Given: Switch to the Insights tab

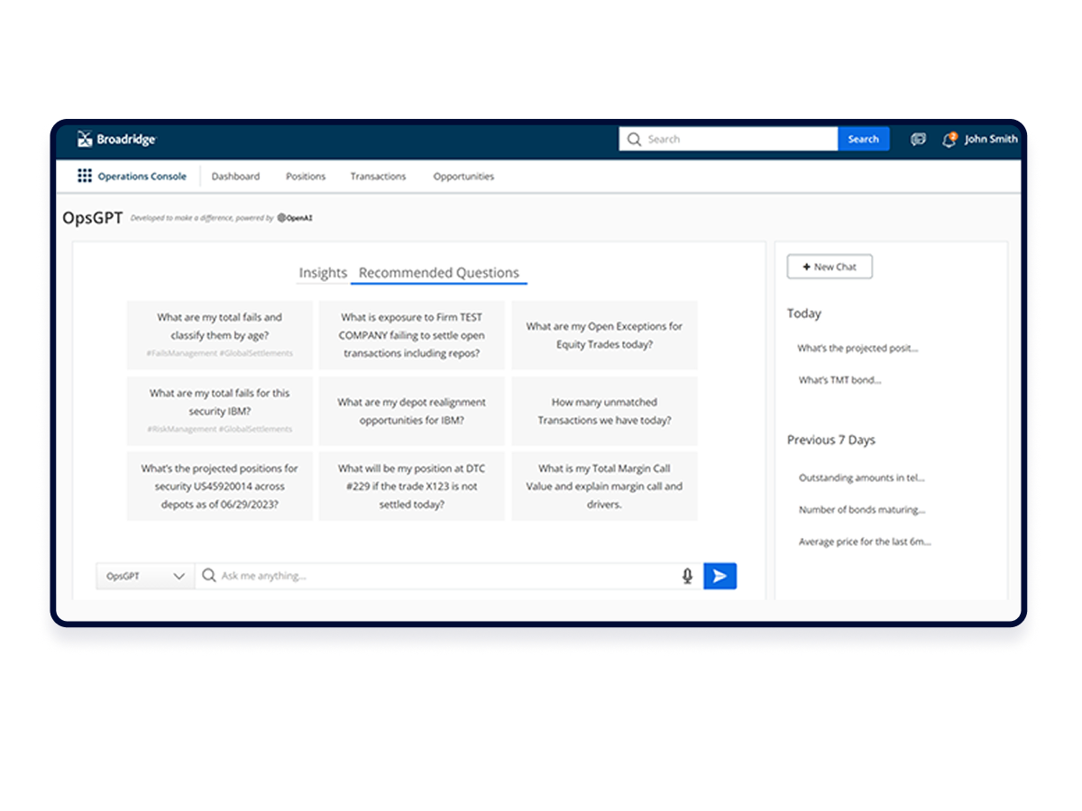Looking at the screenshot, I should tap(323, 272).
